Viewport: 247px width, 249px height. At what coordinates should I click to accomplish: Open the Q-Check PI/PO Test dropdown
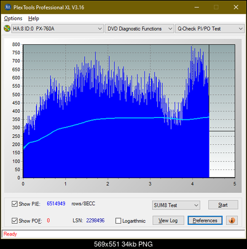[x=210, y=29]
